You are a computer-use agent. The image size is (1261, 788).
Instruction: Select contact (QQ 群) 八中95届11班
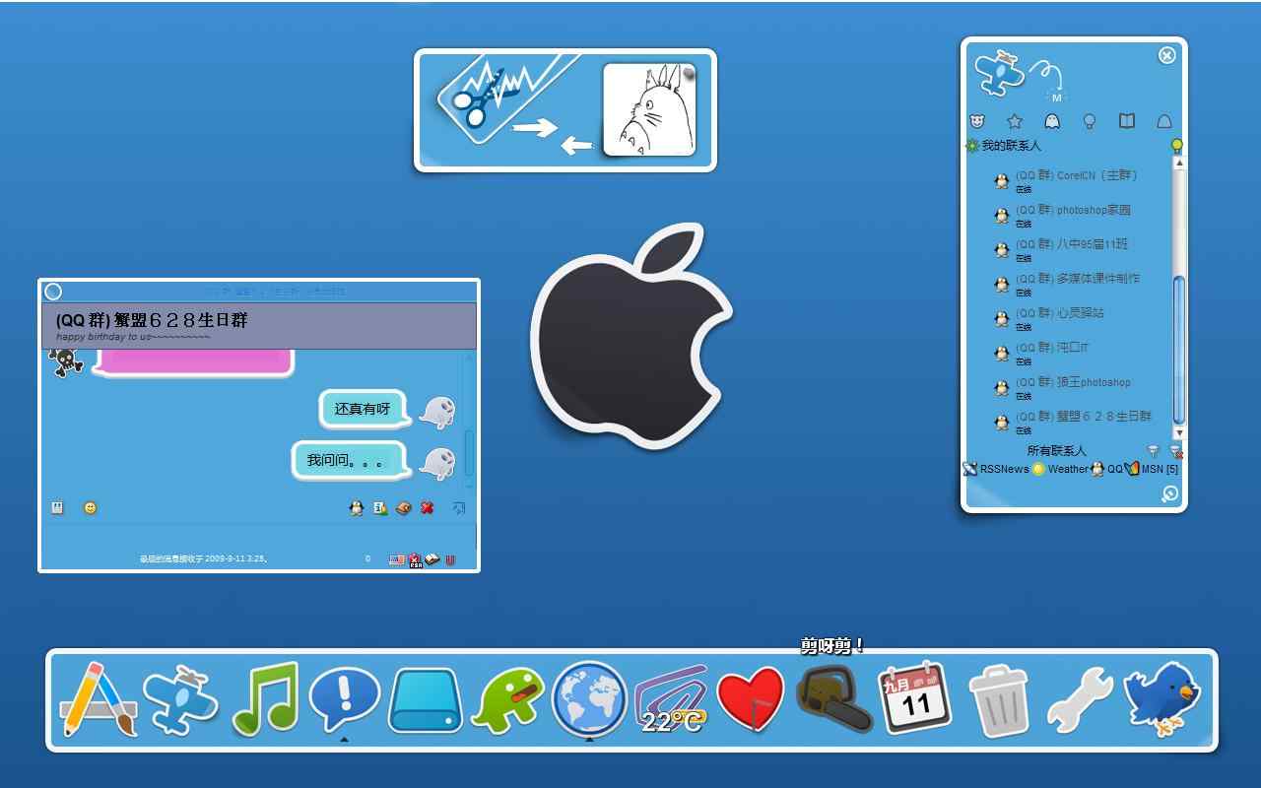point(1060,249)
